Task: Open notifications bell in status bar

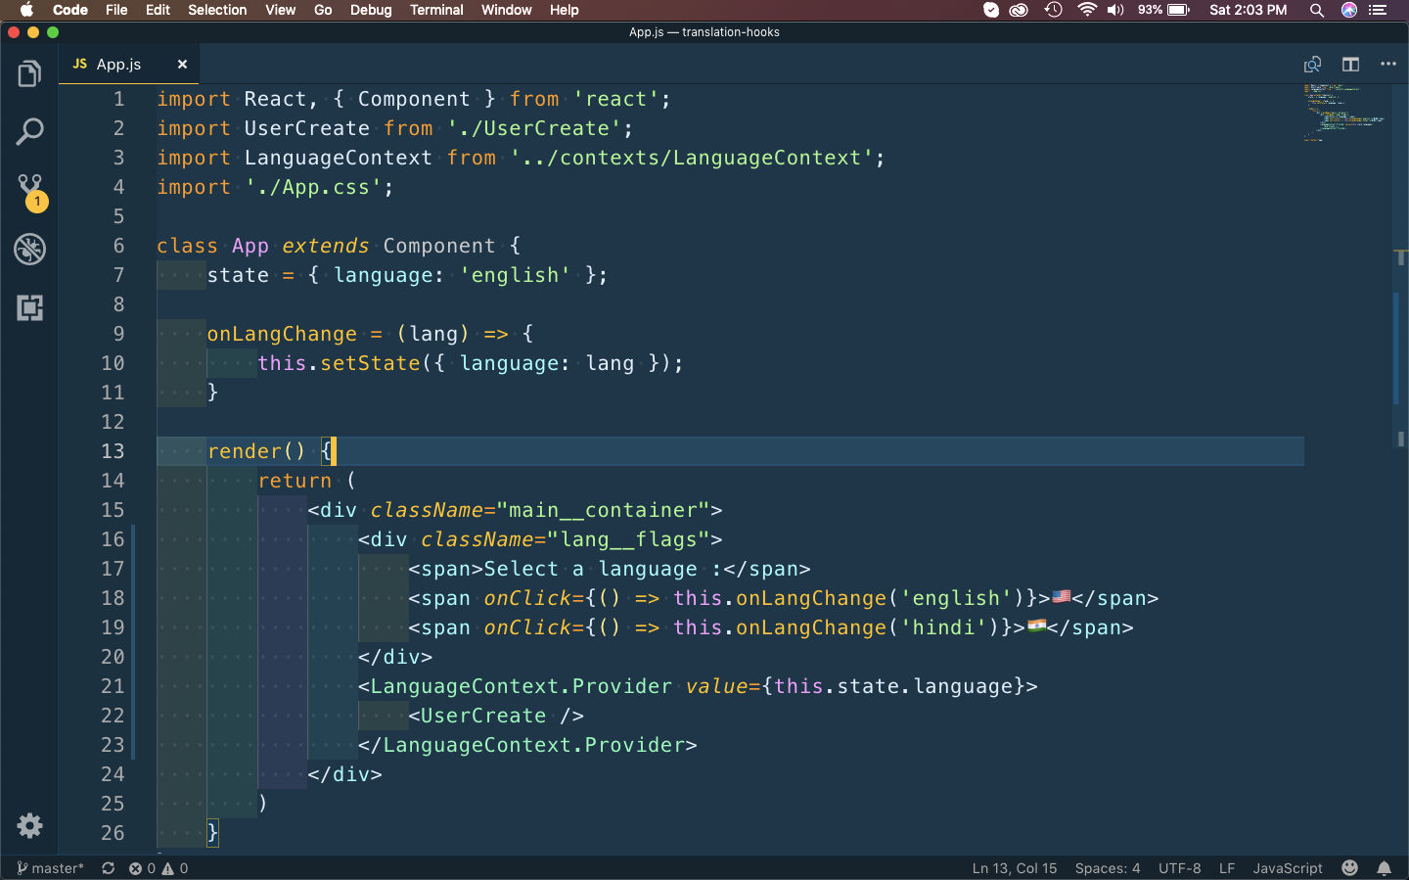Action: pos(1385,868)
